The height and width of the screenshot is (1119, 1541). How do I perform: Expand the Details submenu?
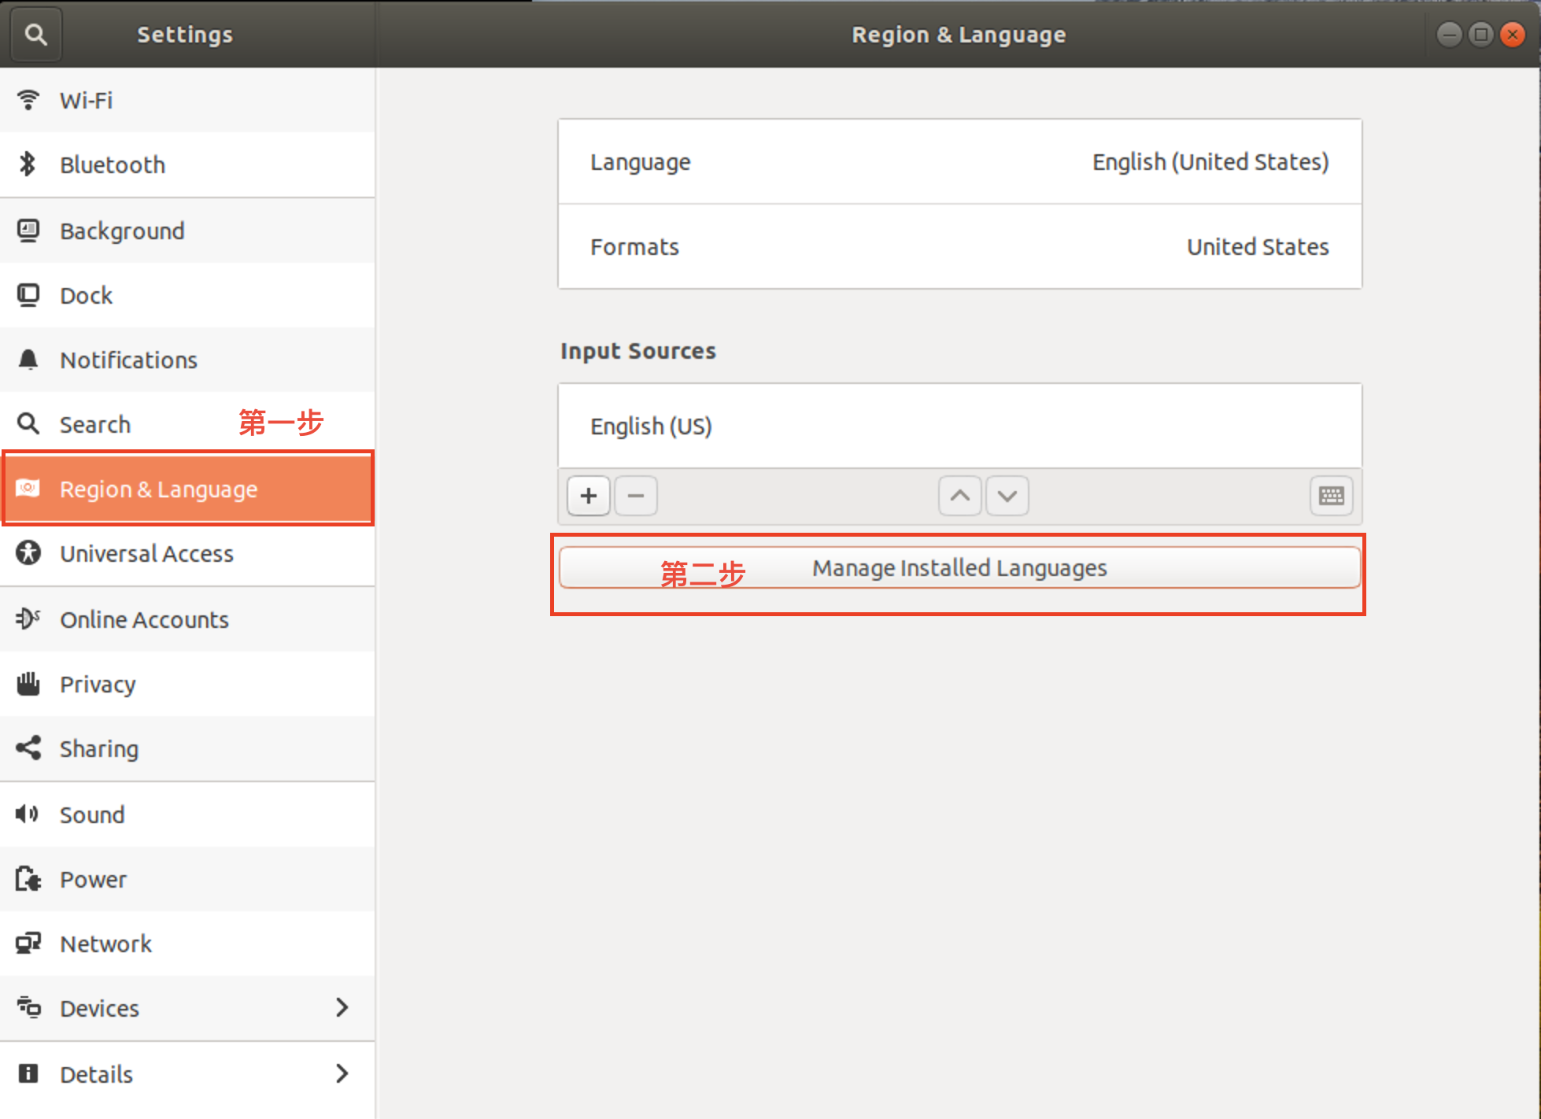coord(187,1074)
